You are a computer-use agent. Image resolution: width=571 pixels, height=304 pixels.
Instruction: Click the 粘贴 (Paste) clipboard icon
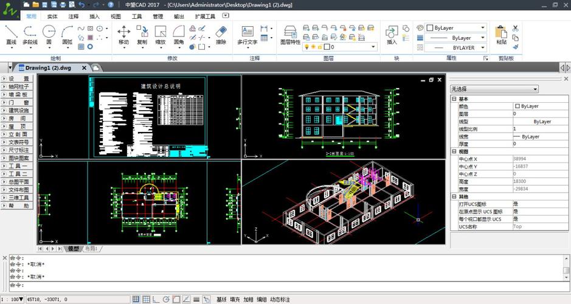coord(501,35)
